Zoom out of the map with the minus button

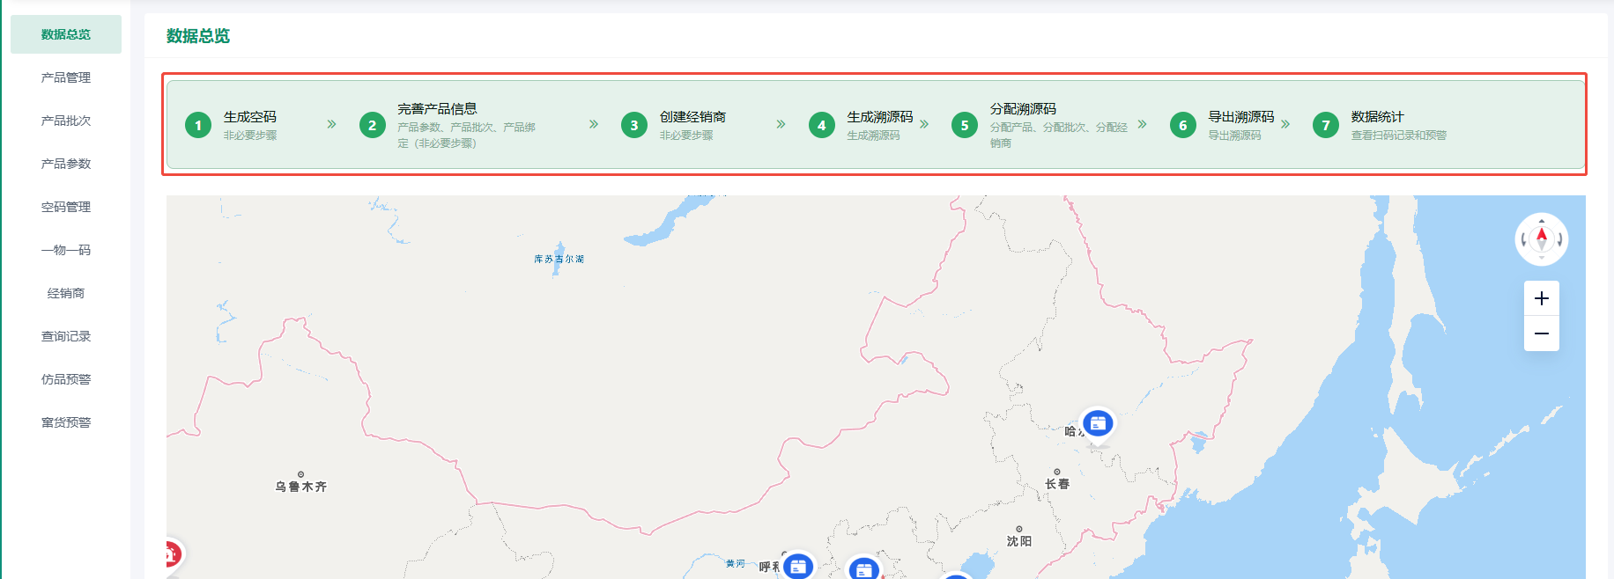coord(1542,333)
